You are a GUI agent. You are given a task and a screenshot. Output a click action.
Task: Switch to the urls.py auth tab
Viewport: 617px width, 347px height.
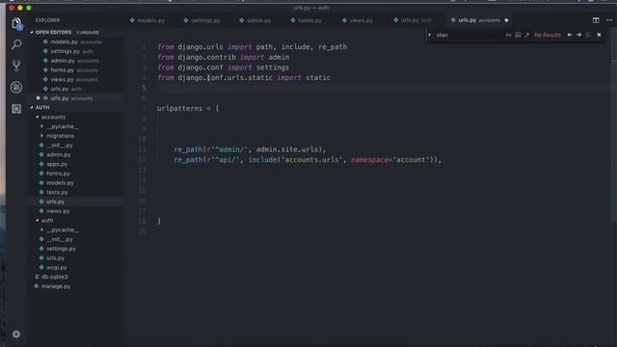coord(412,20)
